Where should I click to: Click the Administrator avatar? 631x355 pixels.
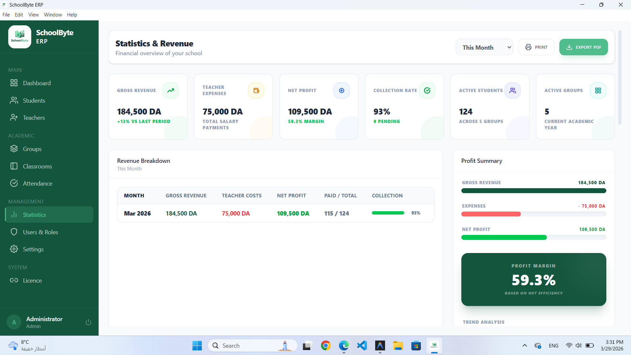(14, 322)
